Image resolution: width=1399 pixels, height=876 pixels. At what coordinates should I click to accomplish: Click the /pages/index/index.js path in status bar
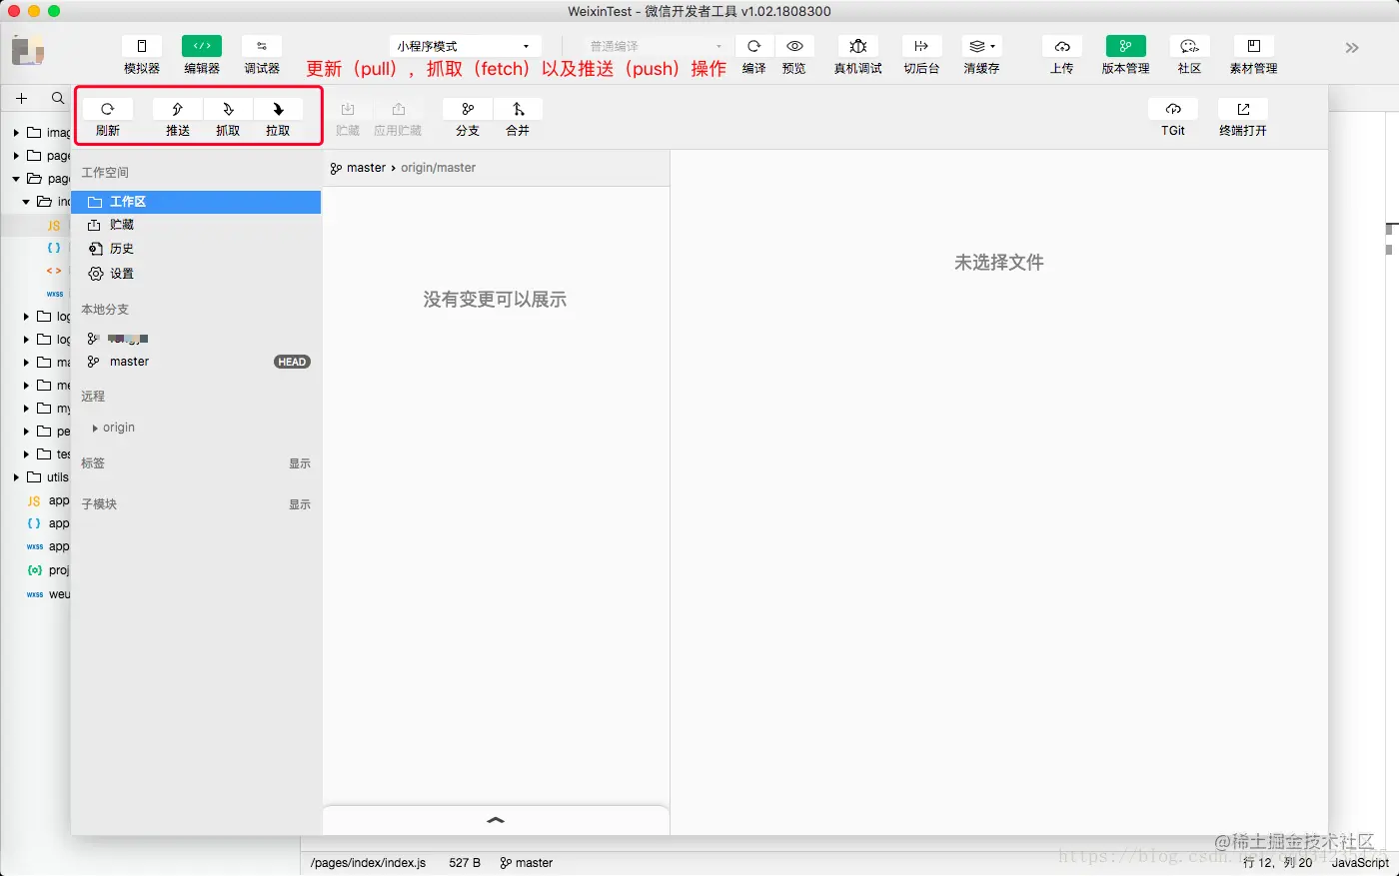[368, 863]
